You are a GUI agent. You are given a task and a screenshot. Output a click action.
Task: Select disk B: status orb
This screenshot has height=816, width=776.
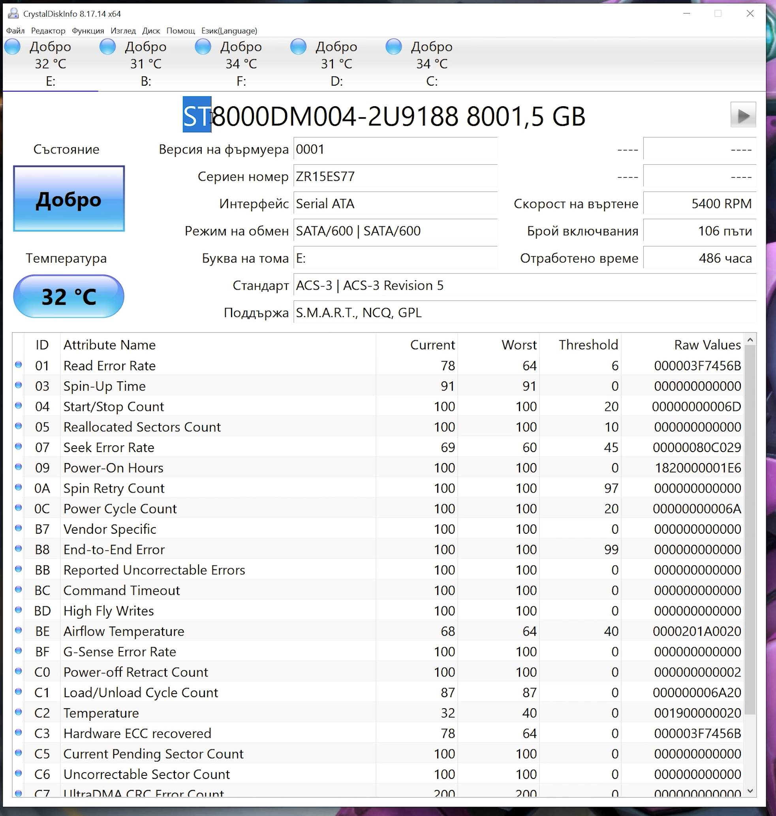point(107,46)
